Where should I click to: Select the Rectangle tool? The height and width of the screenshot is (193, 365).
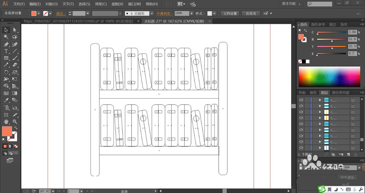(6, 58)
